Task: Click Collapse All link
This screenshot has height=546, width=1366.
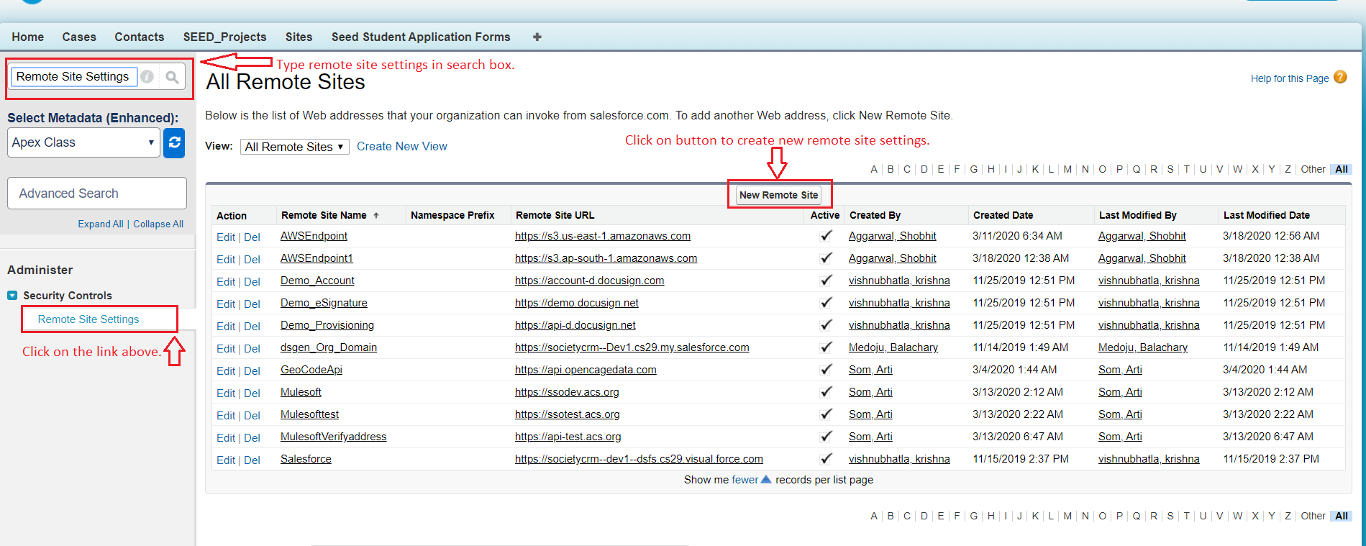Action: tap(158, 224)
